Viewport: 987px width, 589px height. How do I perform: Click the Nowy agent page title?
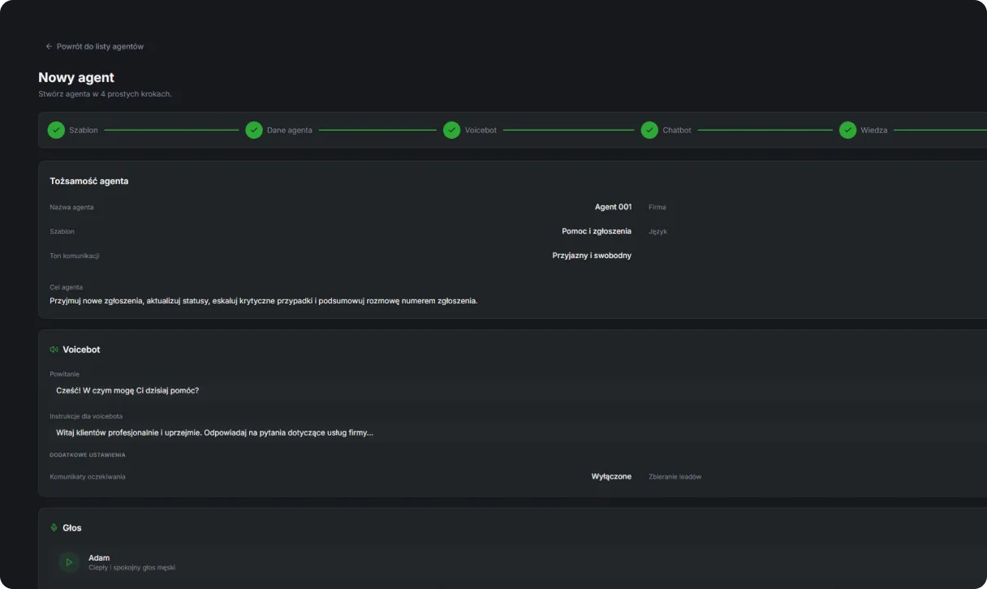click(x=76, y=78)
